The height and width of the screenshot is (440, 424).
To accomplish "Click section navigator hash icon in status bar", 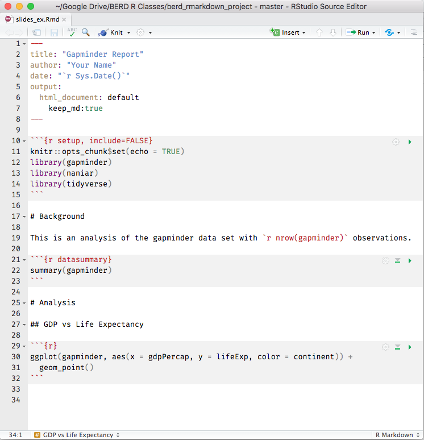I will point(37,435).
